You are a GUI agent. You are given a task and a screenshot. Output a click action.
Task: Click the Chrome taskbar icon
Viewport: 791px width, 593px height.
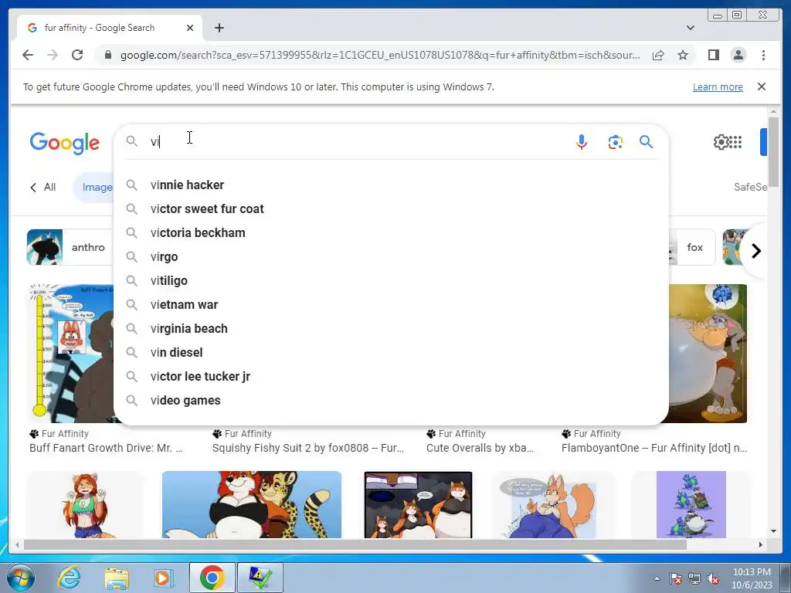click(x=212, y=578)
